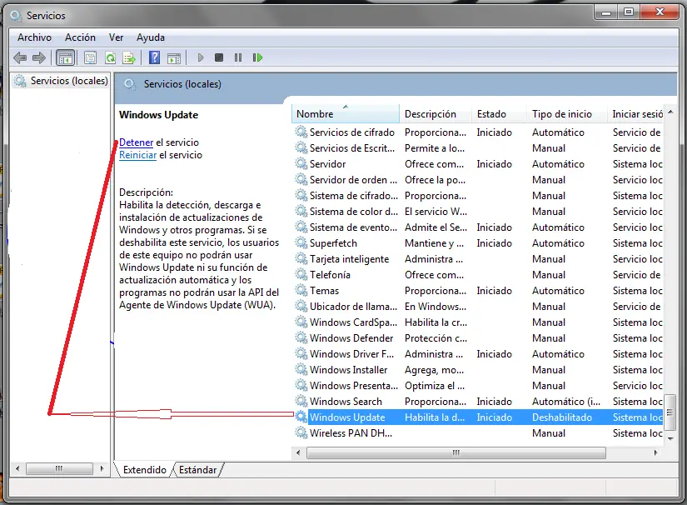Click right arrow of left pane scrollbar
The height and width of the screenshot is (505, 687).
102,468
